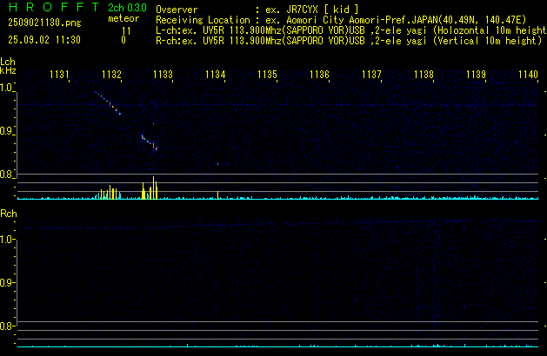Click the yellow level bars near 1132

109,193
